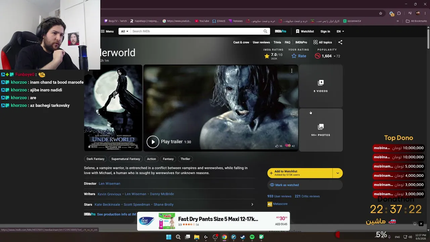The height and width of the screenshot is (242, 430).
Task: Bookmark this page with the star icon
Action: [x=381, y=13]
